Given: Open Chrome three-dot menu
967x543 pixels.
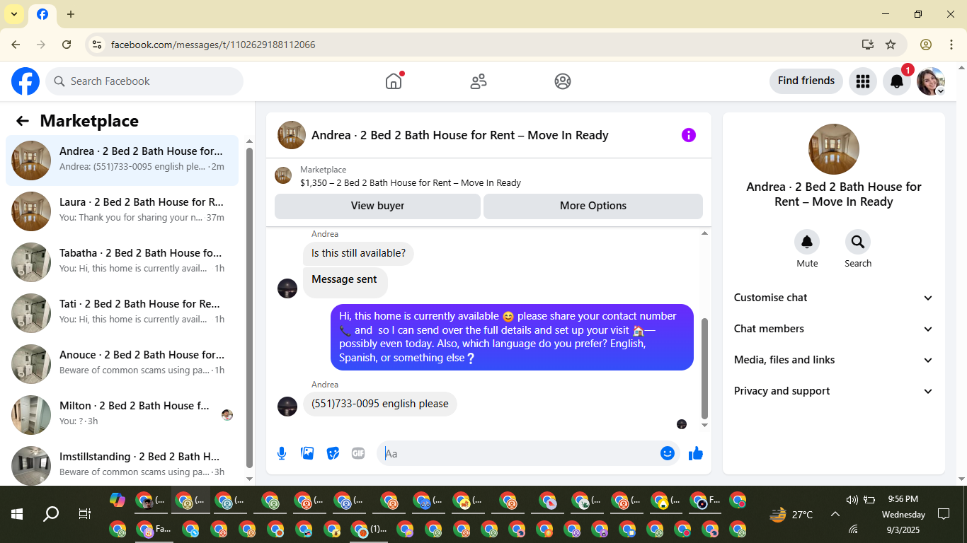Looking at the screenshot, I should (x=951, y=45).
